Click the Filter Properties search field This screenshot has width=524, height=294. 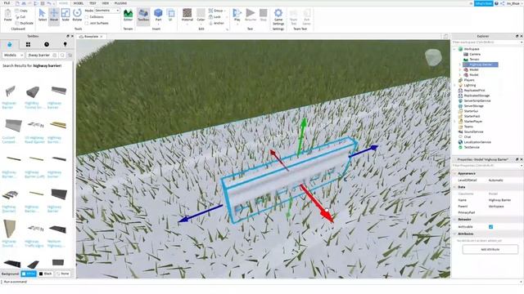click(x=487, y=165)
